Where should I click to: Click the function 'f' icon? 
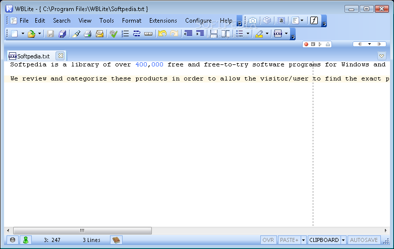click(314, 20)
